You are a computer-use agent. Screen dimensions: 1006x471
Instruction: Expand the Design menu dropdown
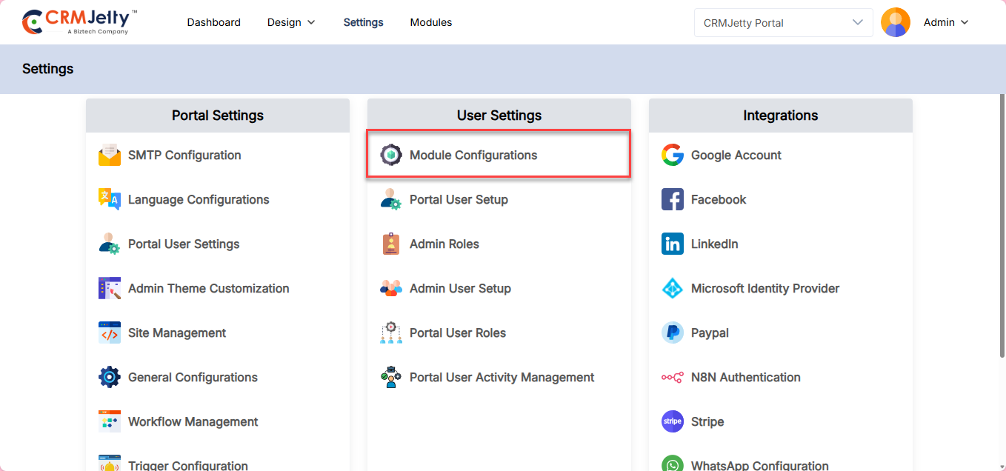coord(291,23)
